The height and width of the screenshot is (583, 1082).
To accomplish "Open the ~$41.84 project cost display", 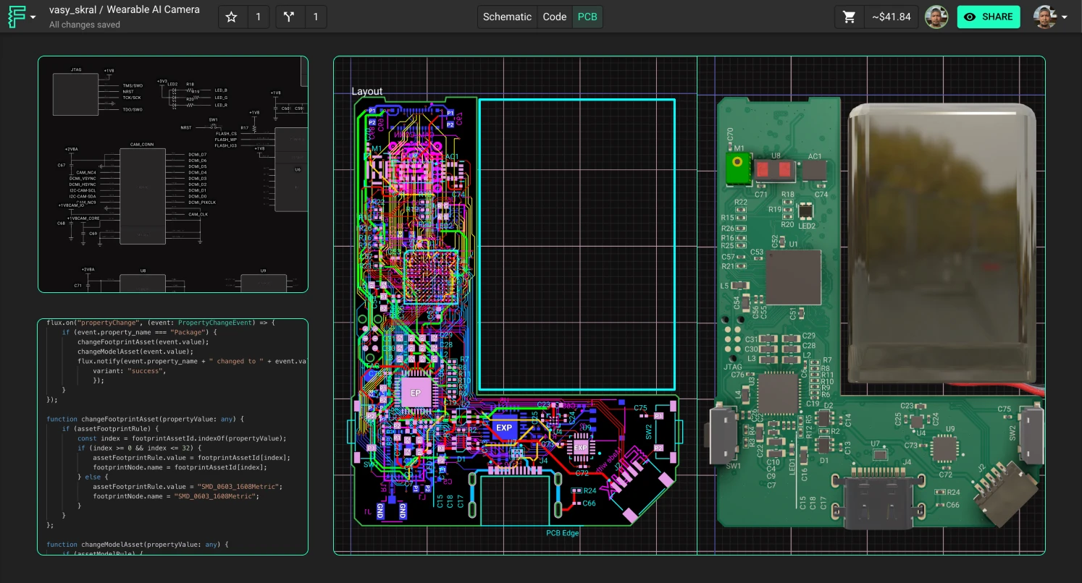I will [x=892, y=16].
